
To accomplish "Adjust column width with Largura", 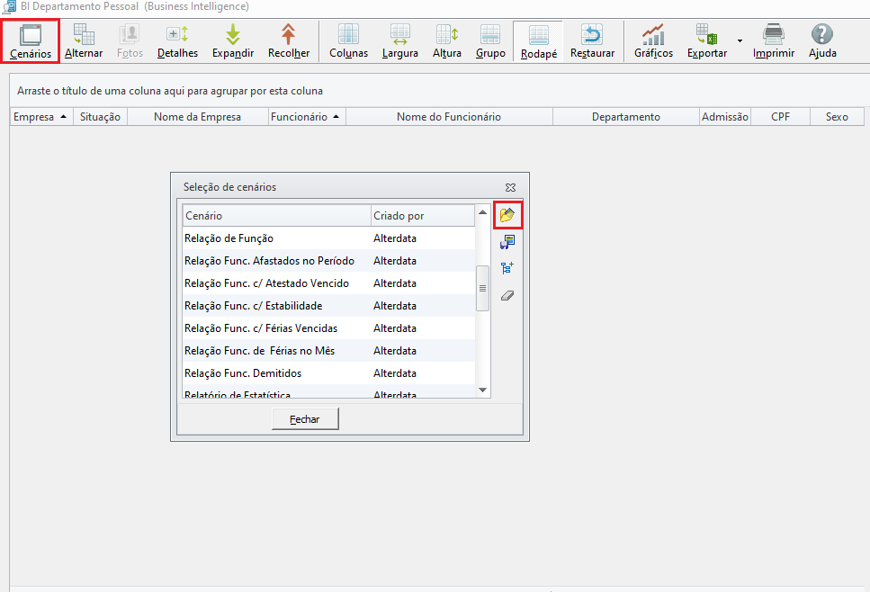I will coord(400,41).
